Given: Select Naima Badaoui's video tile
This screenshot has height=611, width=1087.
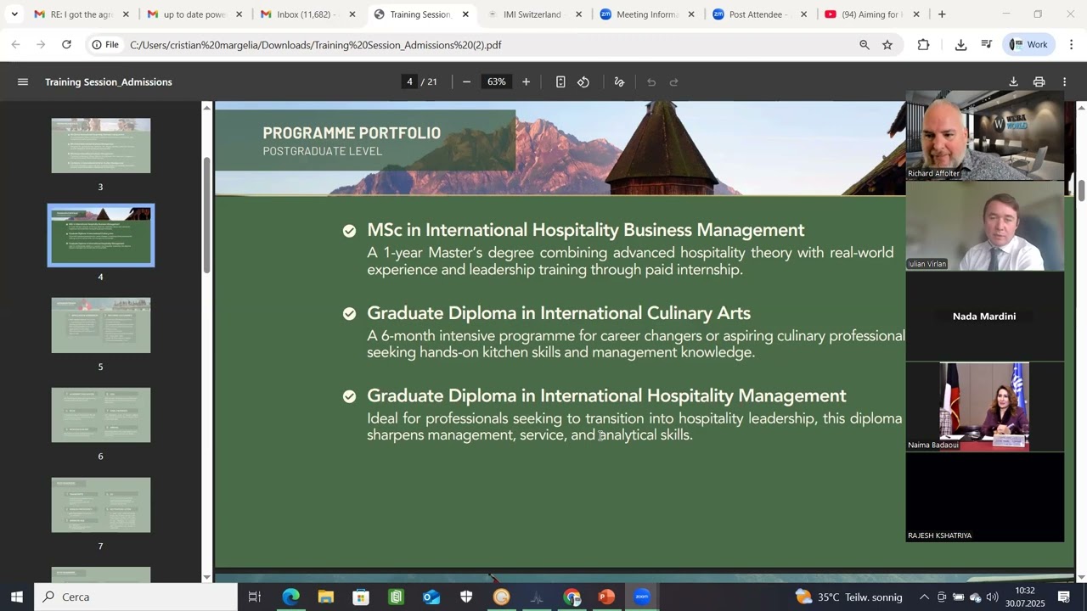Looking at the screenshot, I should point(985,406).
